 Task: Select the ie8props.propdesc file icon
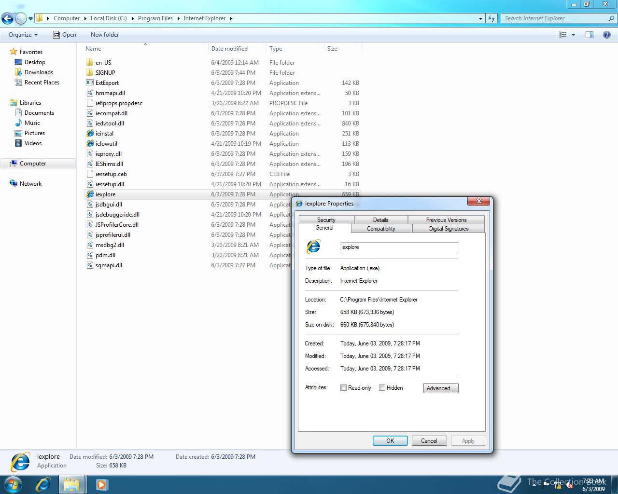point(90,103)
